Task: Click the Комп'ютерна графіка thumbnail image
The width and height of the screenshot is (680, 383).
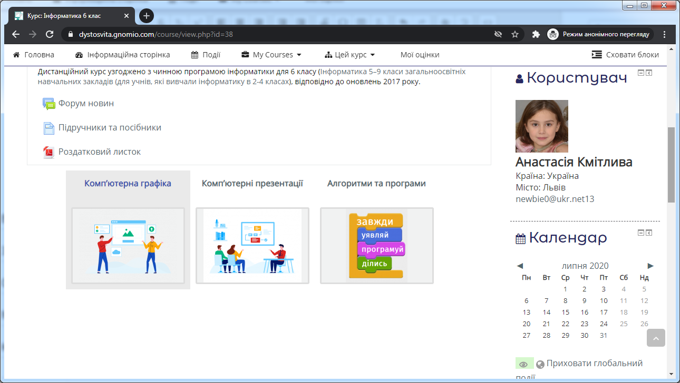Action: [x=128, y=246]
